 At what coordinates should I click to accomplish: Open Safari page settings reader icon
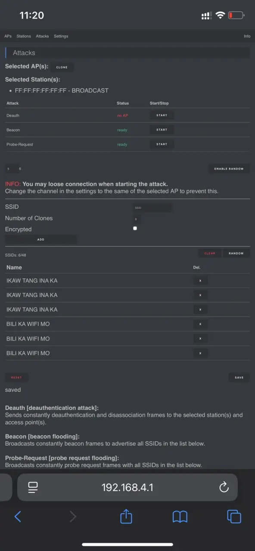pyautogui.click(x=33, y=487)
